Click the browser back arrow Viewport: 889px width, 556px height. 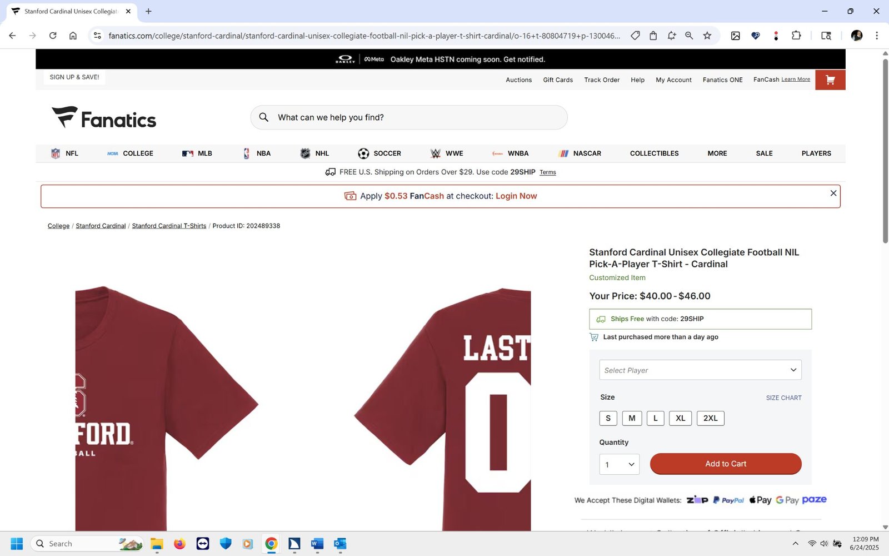[x=12, y=36]
